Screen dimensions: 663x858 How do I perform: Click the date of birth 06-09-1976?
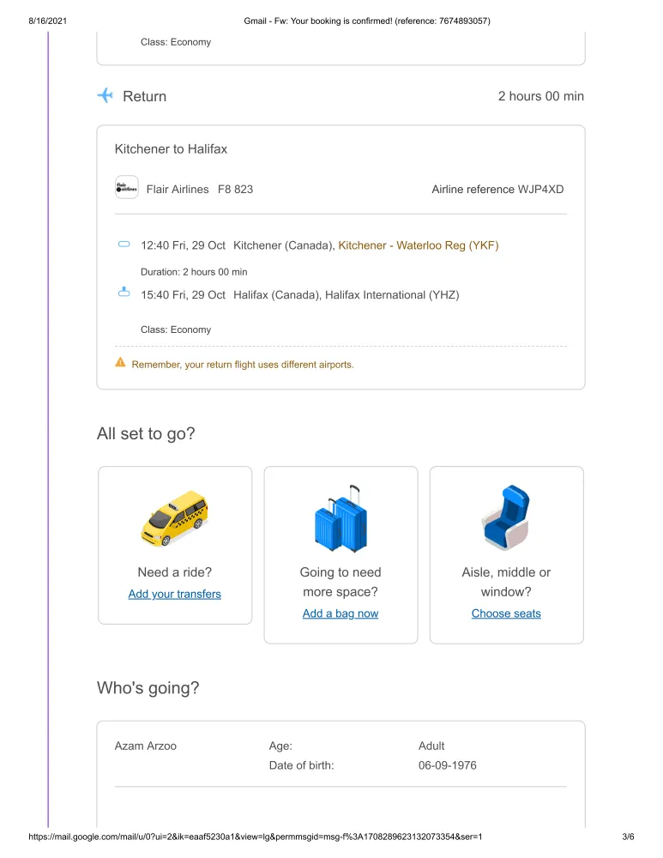447,765
